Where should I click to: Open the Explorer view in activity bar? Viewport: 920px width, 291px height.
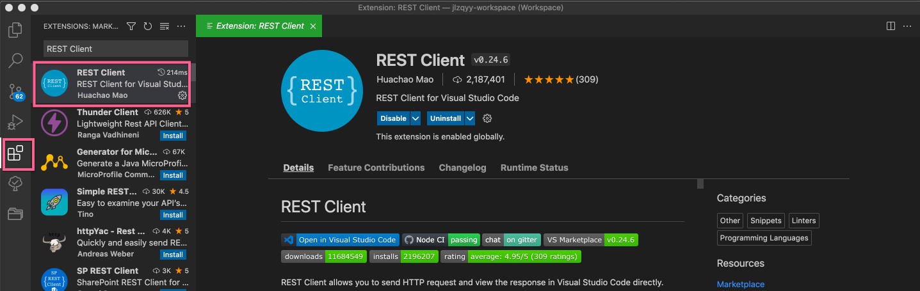tap(15, 30)
